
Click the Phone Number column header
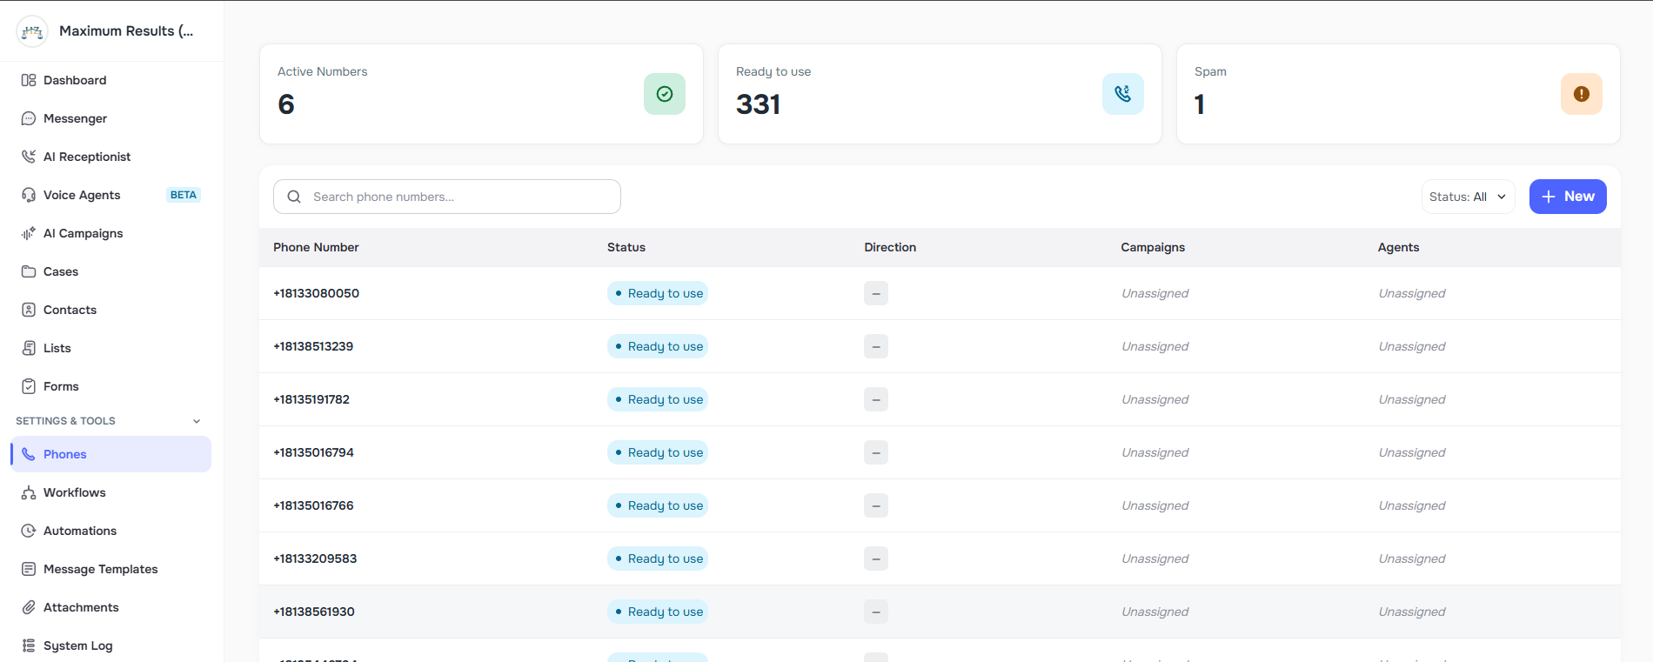[316, 247]
